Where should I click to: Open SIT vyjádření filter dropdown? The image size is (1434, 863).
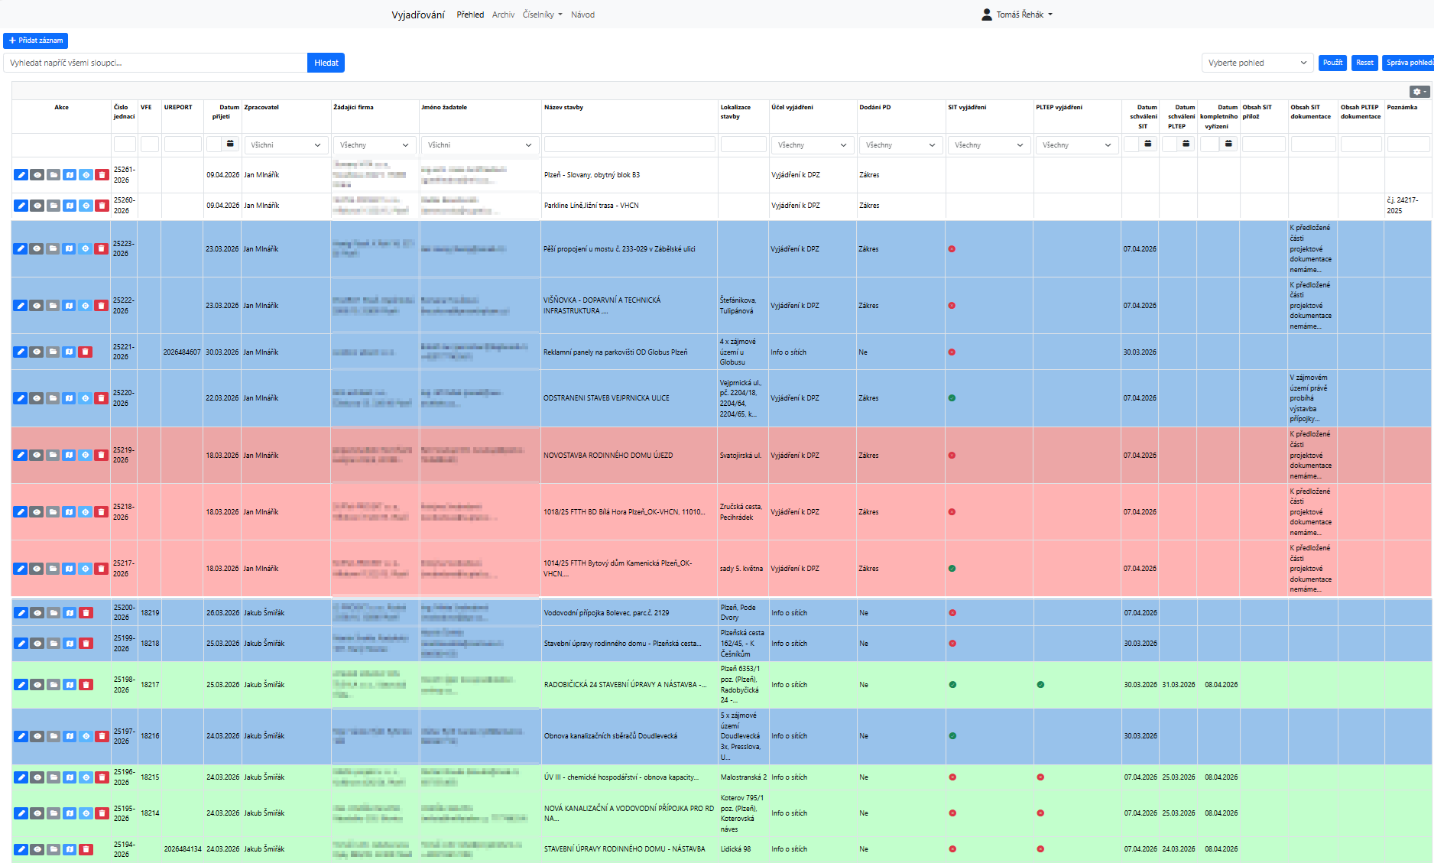[989, 145]
